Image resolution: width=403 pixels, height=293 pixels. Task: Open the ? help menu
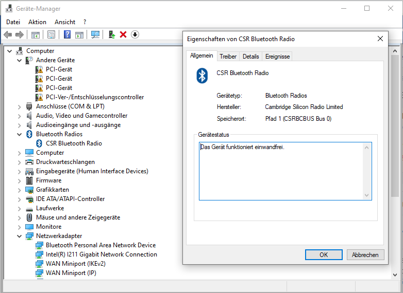[85, 22]
